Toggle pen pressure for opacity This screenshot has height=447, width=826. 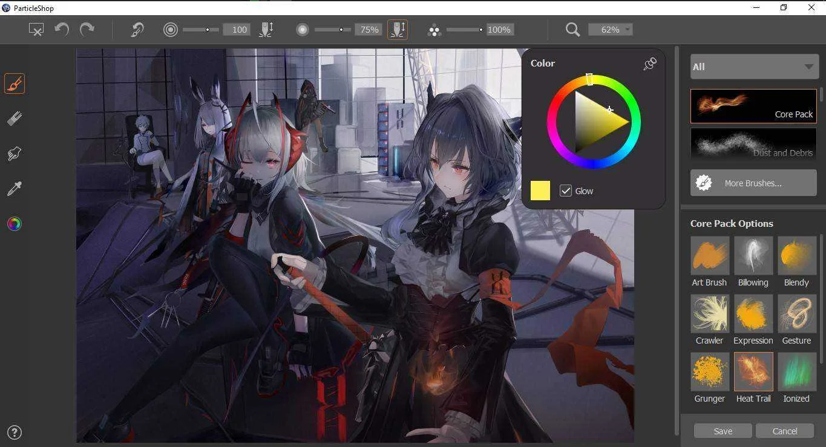398,30
